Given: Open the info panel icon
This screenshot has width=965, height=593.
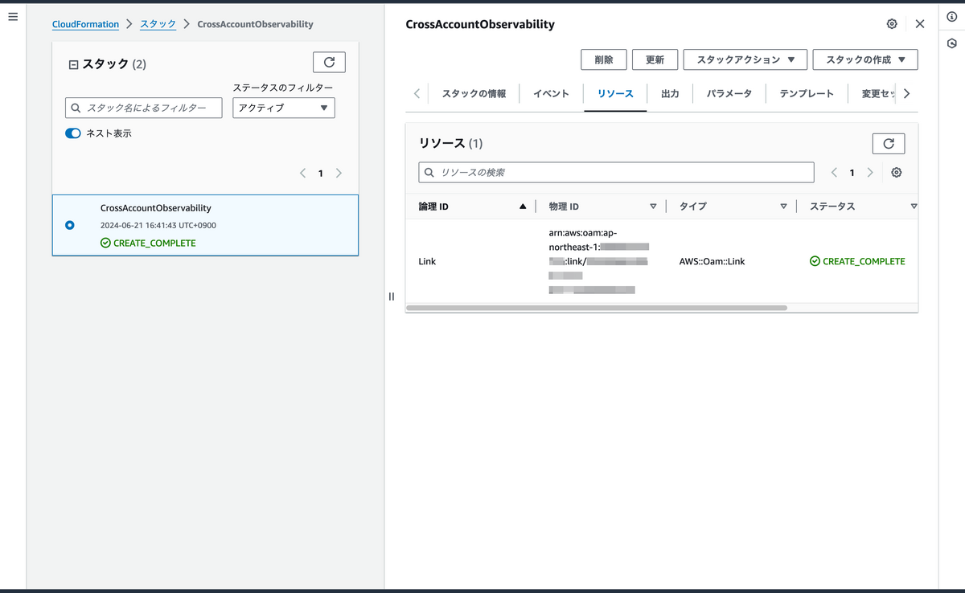Looking at the screenshot, I should point(952,17).
